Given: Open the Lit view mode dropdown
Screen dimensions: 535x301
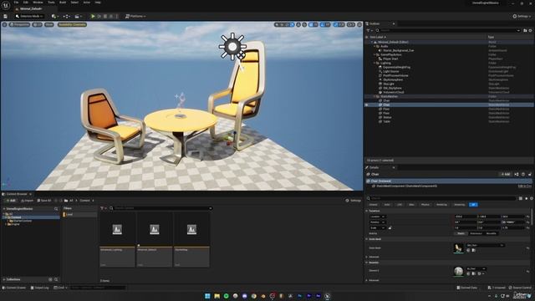Looking at the screenshot, I should (x=37, y=24).
